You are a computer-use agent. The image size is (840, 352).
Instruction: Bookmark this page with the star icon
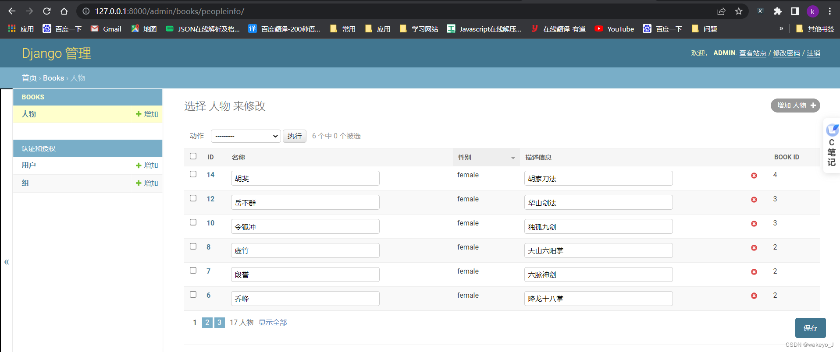[739, 11]
